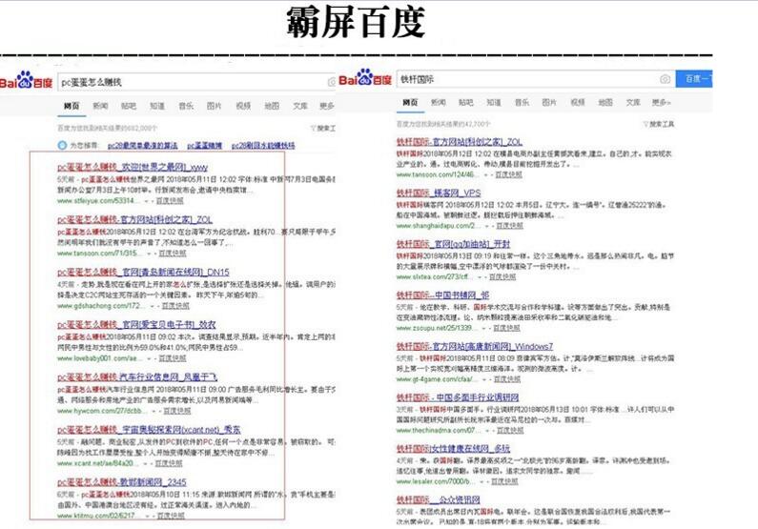
Task: Open right result 铁杆国际 - 中国多面手行业调研网
Action: point(458,398)
